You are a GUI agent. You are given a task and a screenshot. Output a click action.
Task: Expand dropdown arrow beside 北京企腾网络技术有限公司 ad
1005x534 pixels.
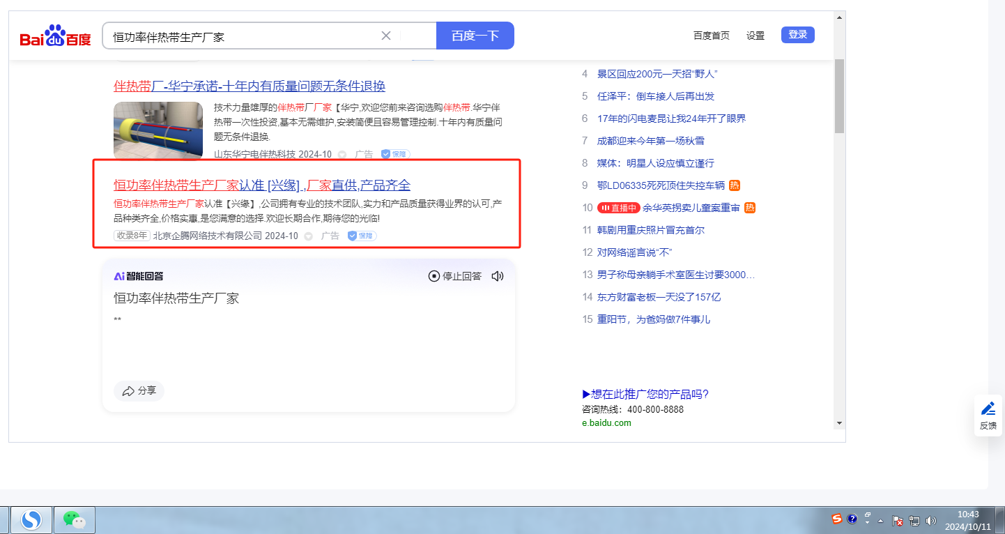click(308, 236)
